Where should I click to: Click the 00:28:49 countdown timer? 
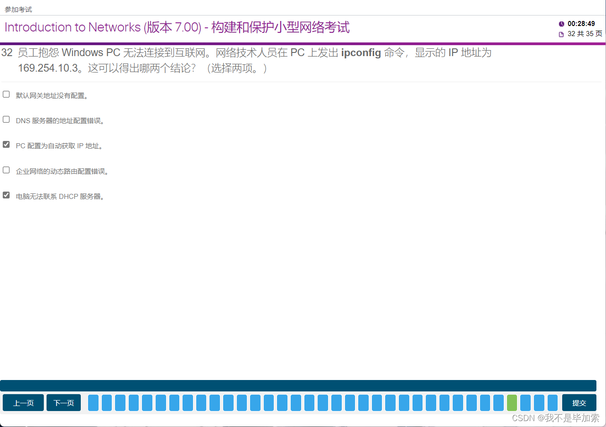pyautogui.click(x=581, y=24)
